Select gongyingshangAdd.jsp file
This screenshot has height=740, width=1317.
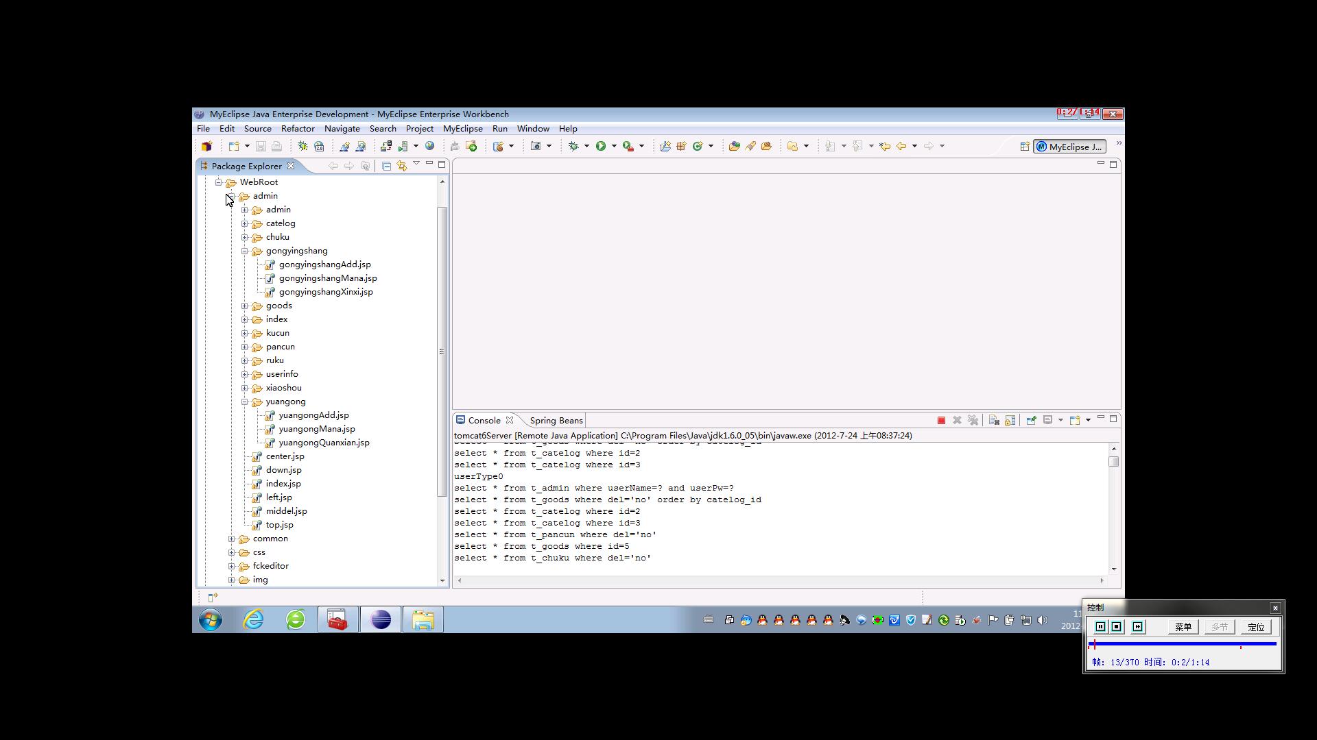324,264
